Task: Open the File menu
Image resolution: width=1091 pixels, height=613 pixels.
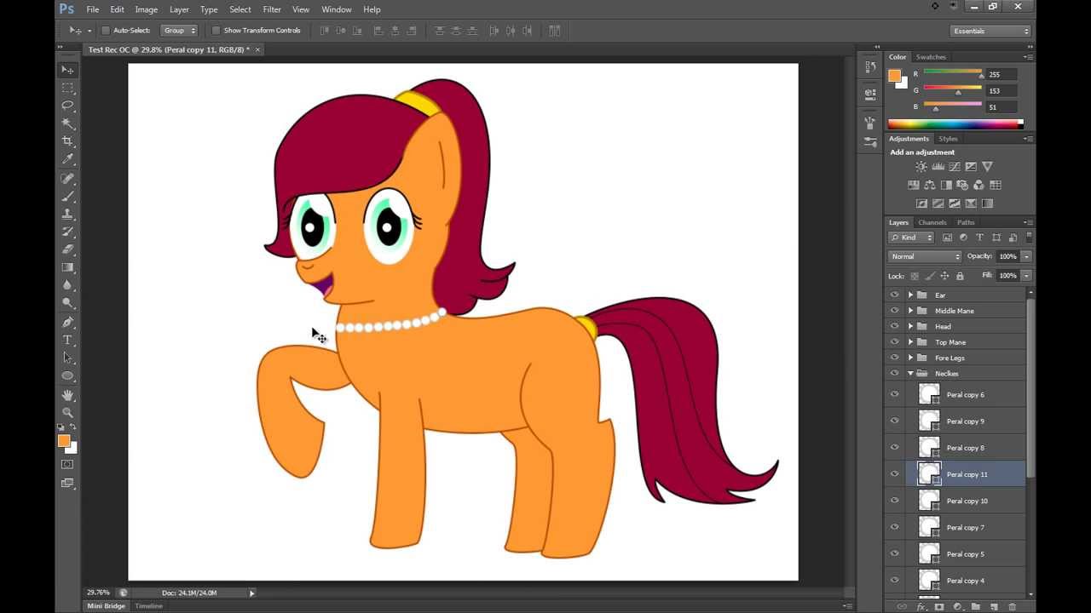Action: click(93, 9)
